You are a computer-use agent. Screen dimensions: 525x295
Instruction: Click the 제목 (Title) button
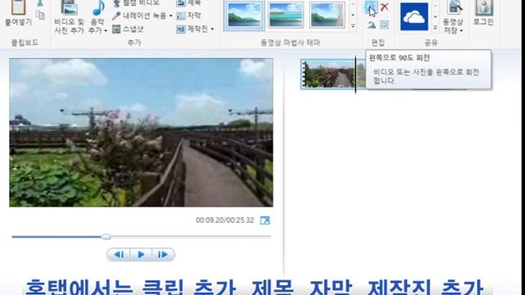click(x=189, y=3)
